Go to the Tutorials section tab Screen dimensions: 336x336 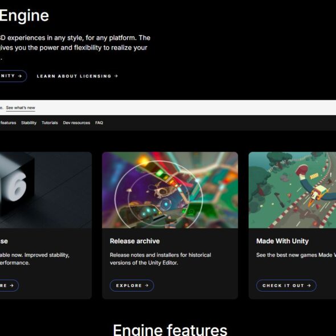[x=50, y=123]
